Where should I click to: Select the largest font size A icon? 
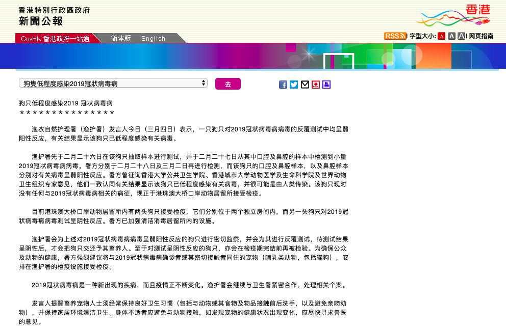[462, 36]
